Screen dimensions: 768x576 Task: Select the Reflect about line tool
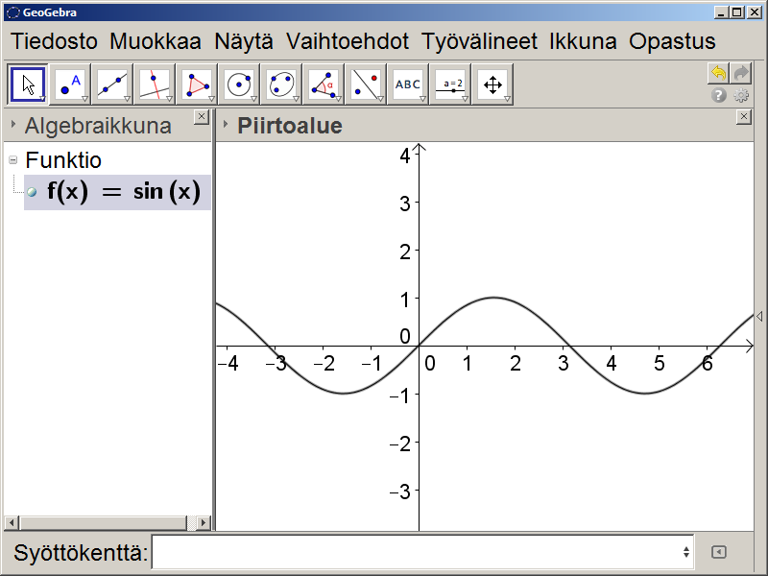pos(365,84)
